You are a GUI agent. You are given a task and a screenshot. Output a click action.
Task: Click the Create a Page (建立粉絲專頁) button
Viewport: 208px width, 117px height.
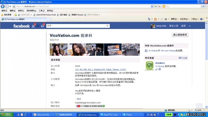click(180, 35)
